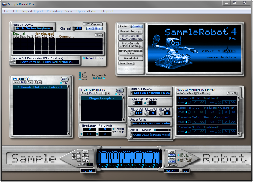Click the LSB knob of Controller 3+35
Image resolution: width=253 pixels, height=182 pixels.
219,132
